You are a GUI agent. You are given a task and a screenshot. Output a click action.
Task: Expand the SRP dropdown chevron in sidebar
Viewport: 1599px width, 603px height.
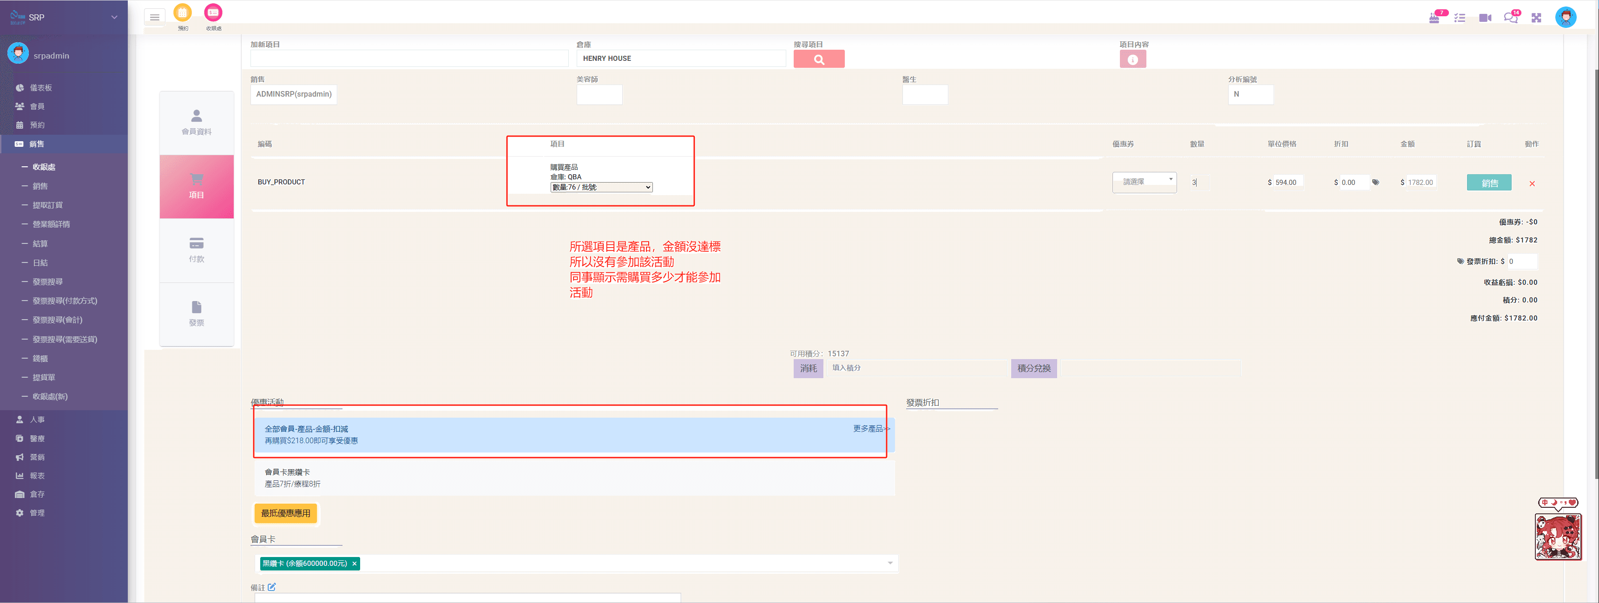click(114, 17)
